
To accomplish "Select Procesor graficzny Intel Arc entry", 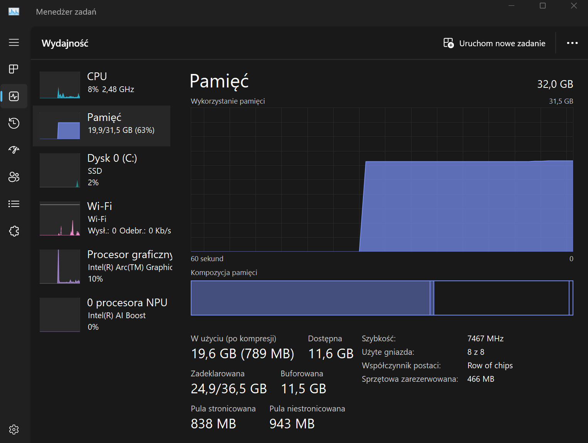I will coord(102,267).
